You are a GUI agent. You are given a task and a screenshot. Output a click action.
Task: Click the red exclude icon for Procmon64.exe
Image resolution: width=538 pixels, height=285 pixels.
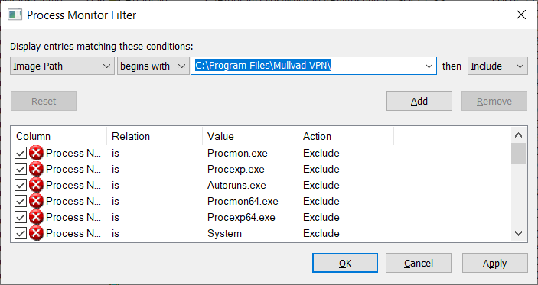tap(36, 201)
